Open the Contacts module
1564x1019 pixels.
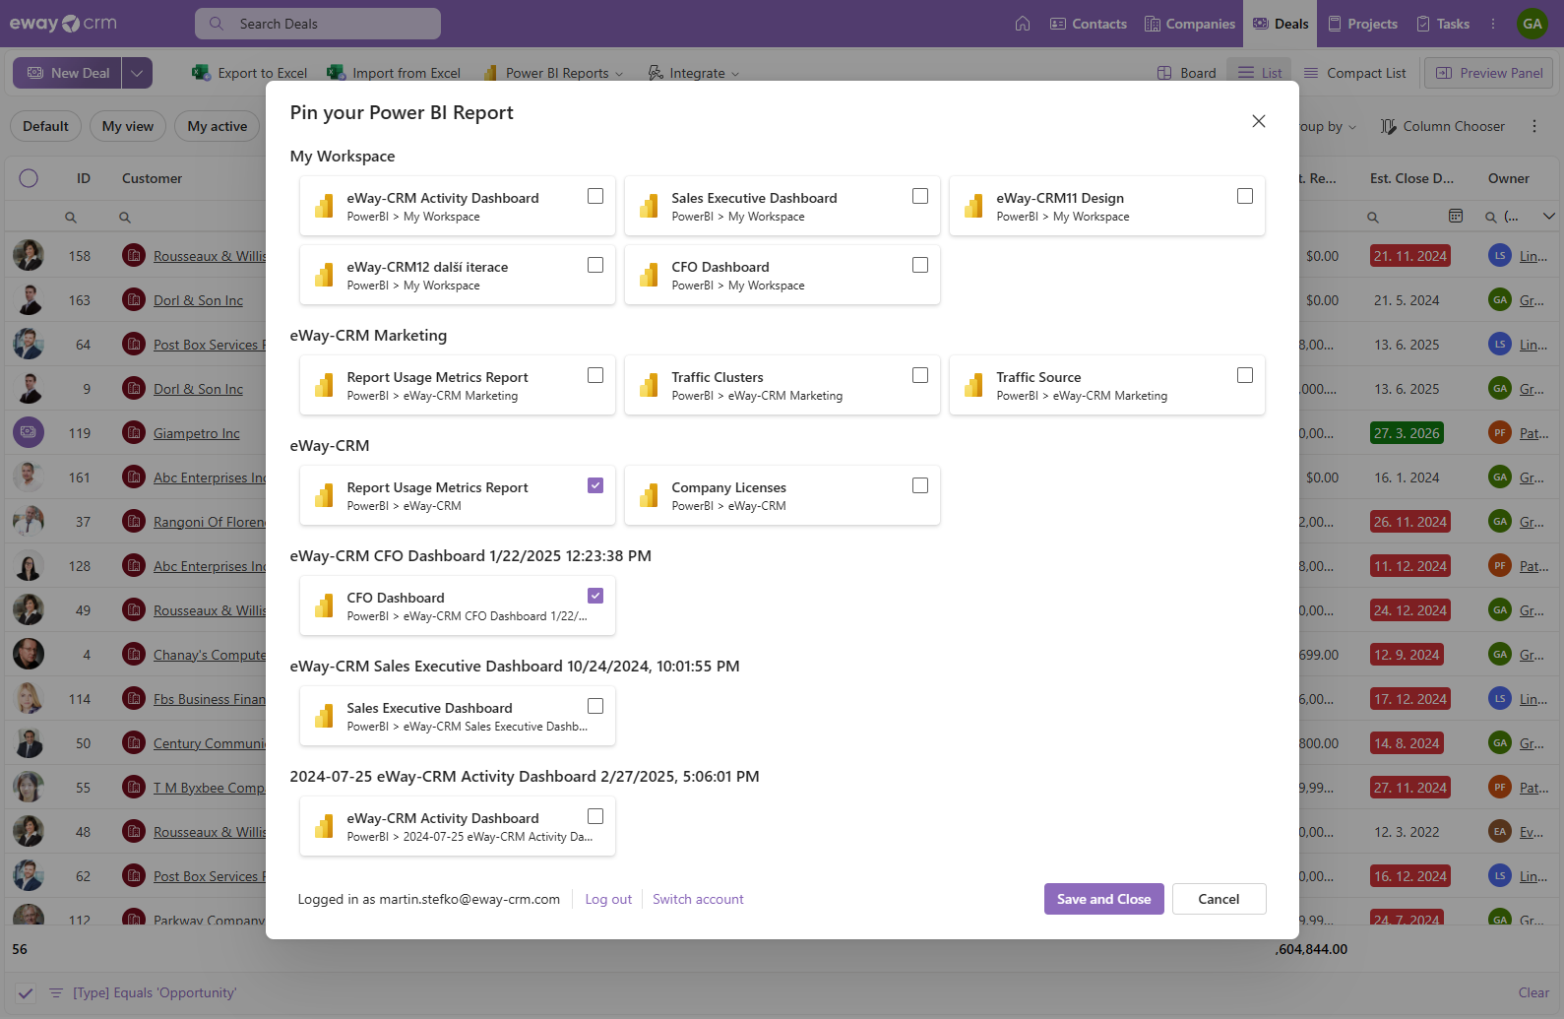[1088, 24]
